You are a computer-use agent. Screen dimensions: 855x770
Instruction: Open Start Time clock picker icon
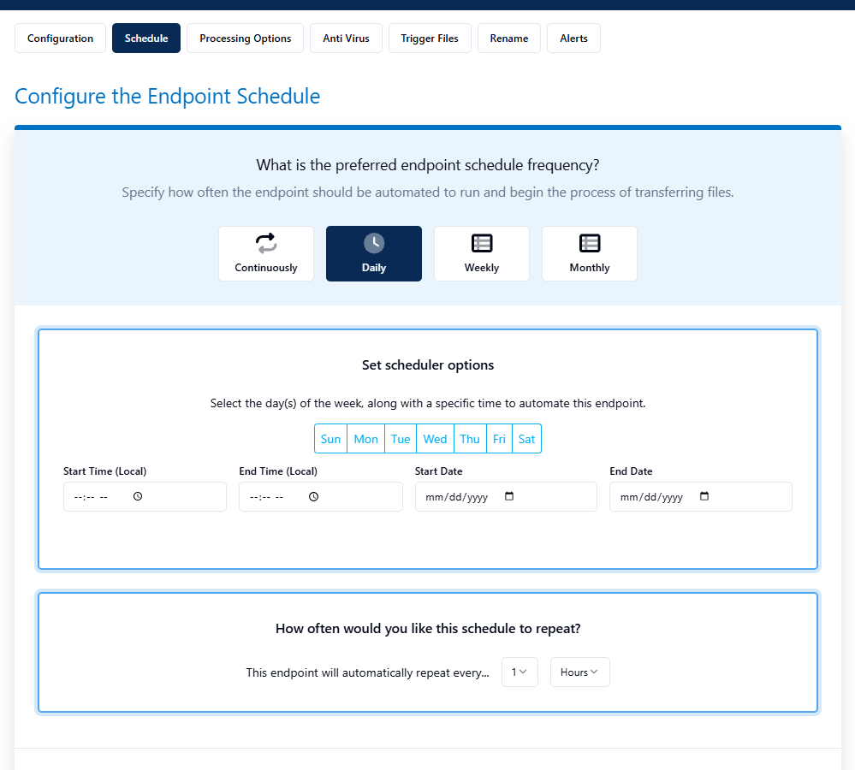coord(137,496)
